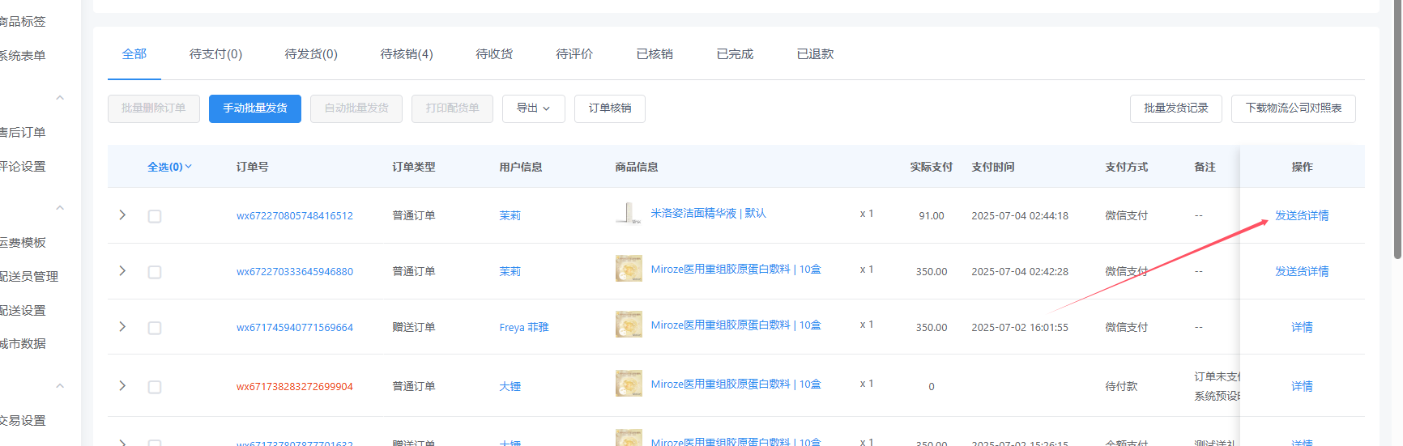The image size is (1403, 446).
Task: Open the 待支付(0) tab
Action: pyautogui.click(x=215, y=54)
